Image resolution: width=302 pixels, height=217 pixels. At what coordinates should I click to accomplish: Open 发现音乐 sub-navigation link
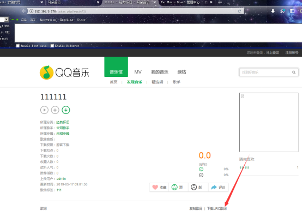pos(135,82)
